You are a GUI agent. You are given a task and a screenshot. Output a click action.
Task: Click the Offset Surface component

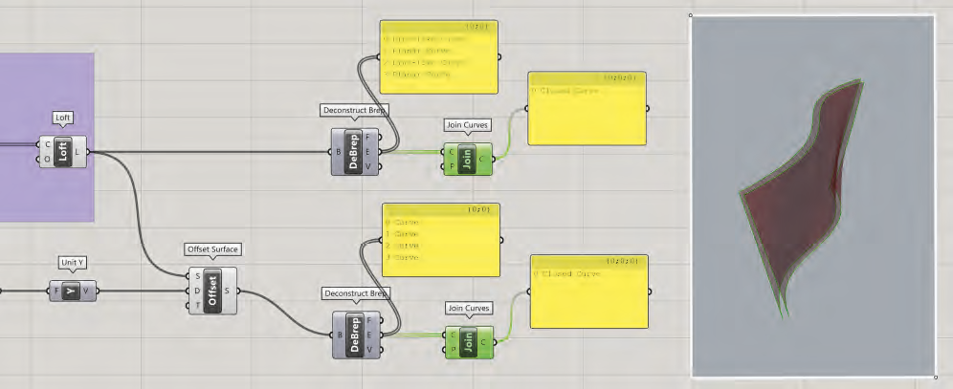[211, 291]
